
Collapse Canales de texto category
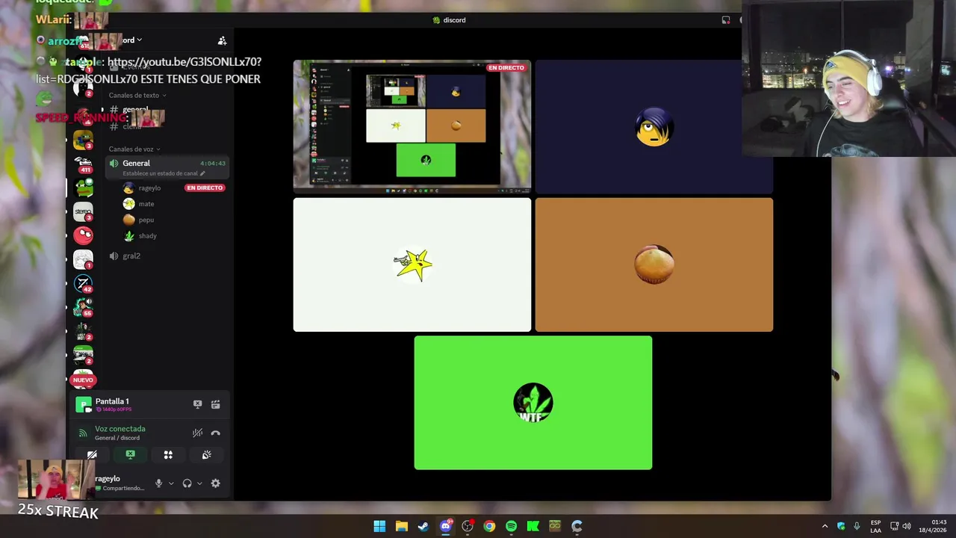coord(137,95)
